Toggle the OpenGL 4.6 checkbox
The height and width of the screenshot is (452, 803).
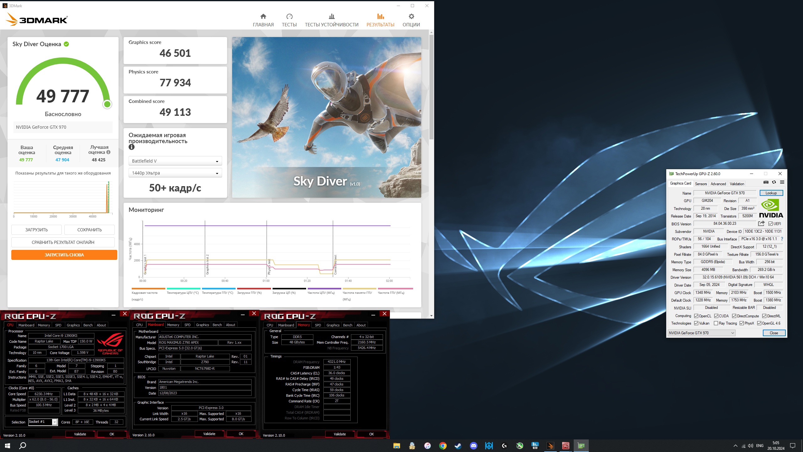tap(759, 323)
